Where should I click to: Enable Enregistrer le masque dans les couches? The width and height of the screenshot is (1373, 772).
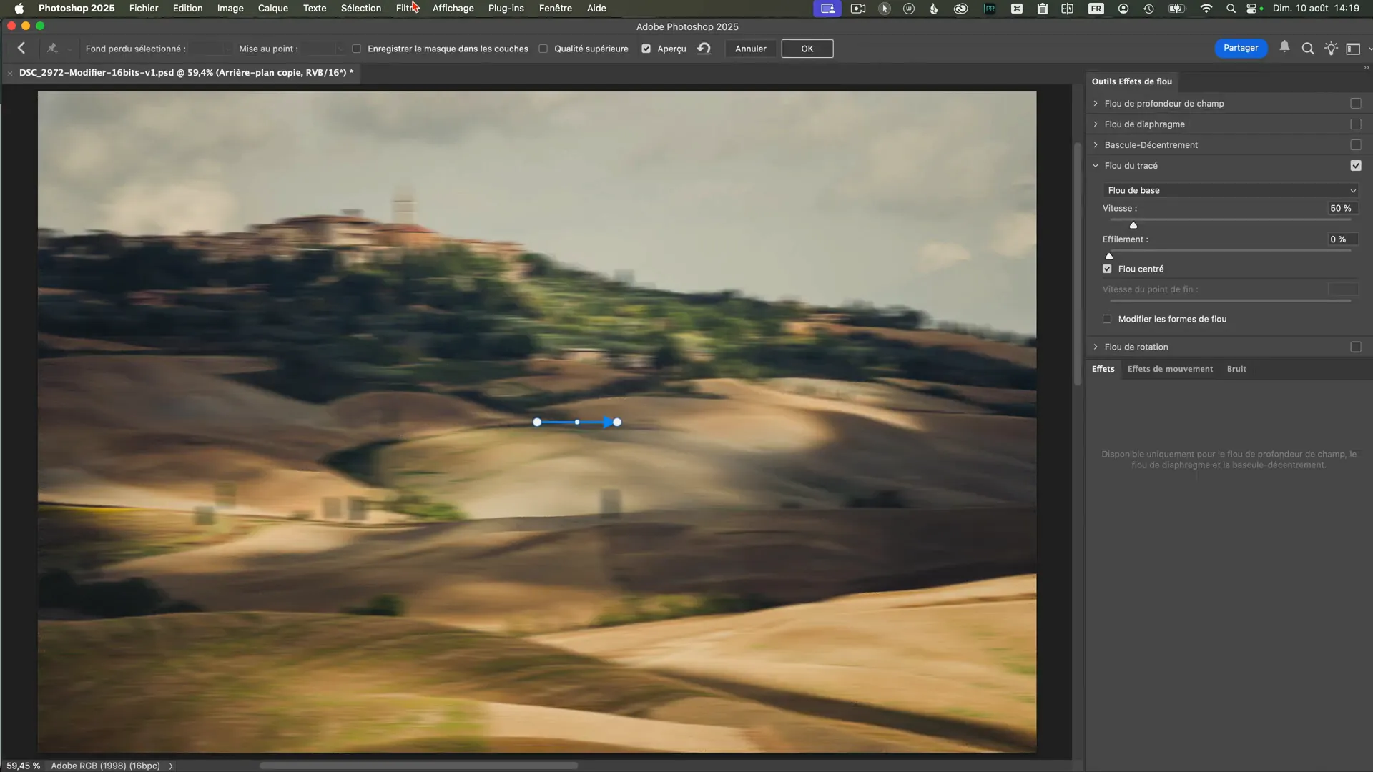[x=356, y=49]
